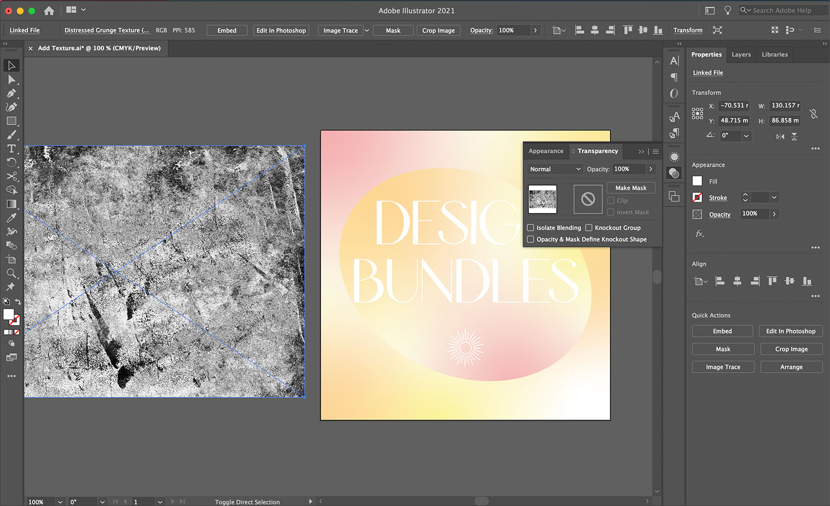Open the Appearance panel sun icon
The width and height of the screenshot is (830, 506).
674,157
